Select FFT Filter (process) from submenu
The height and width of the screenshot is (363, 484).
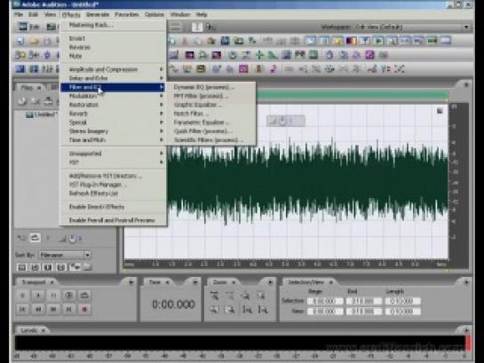coord(211,96)
